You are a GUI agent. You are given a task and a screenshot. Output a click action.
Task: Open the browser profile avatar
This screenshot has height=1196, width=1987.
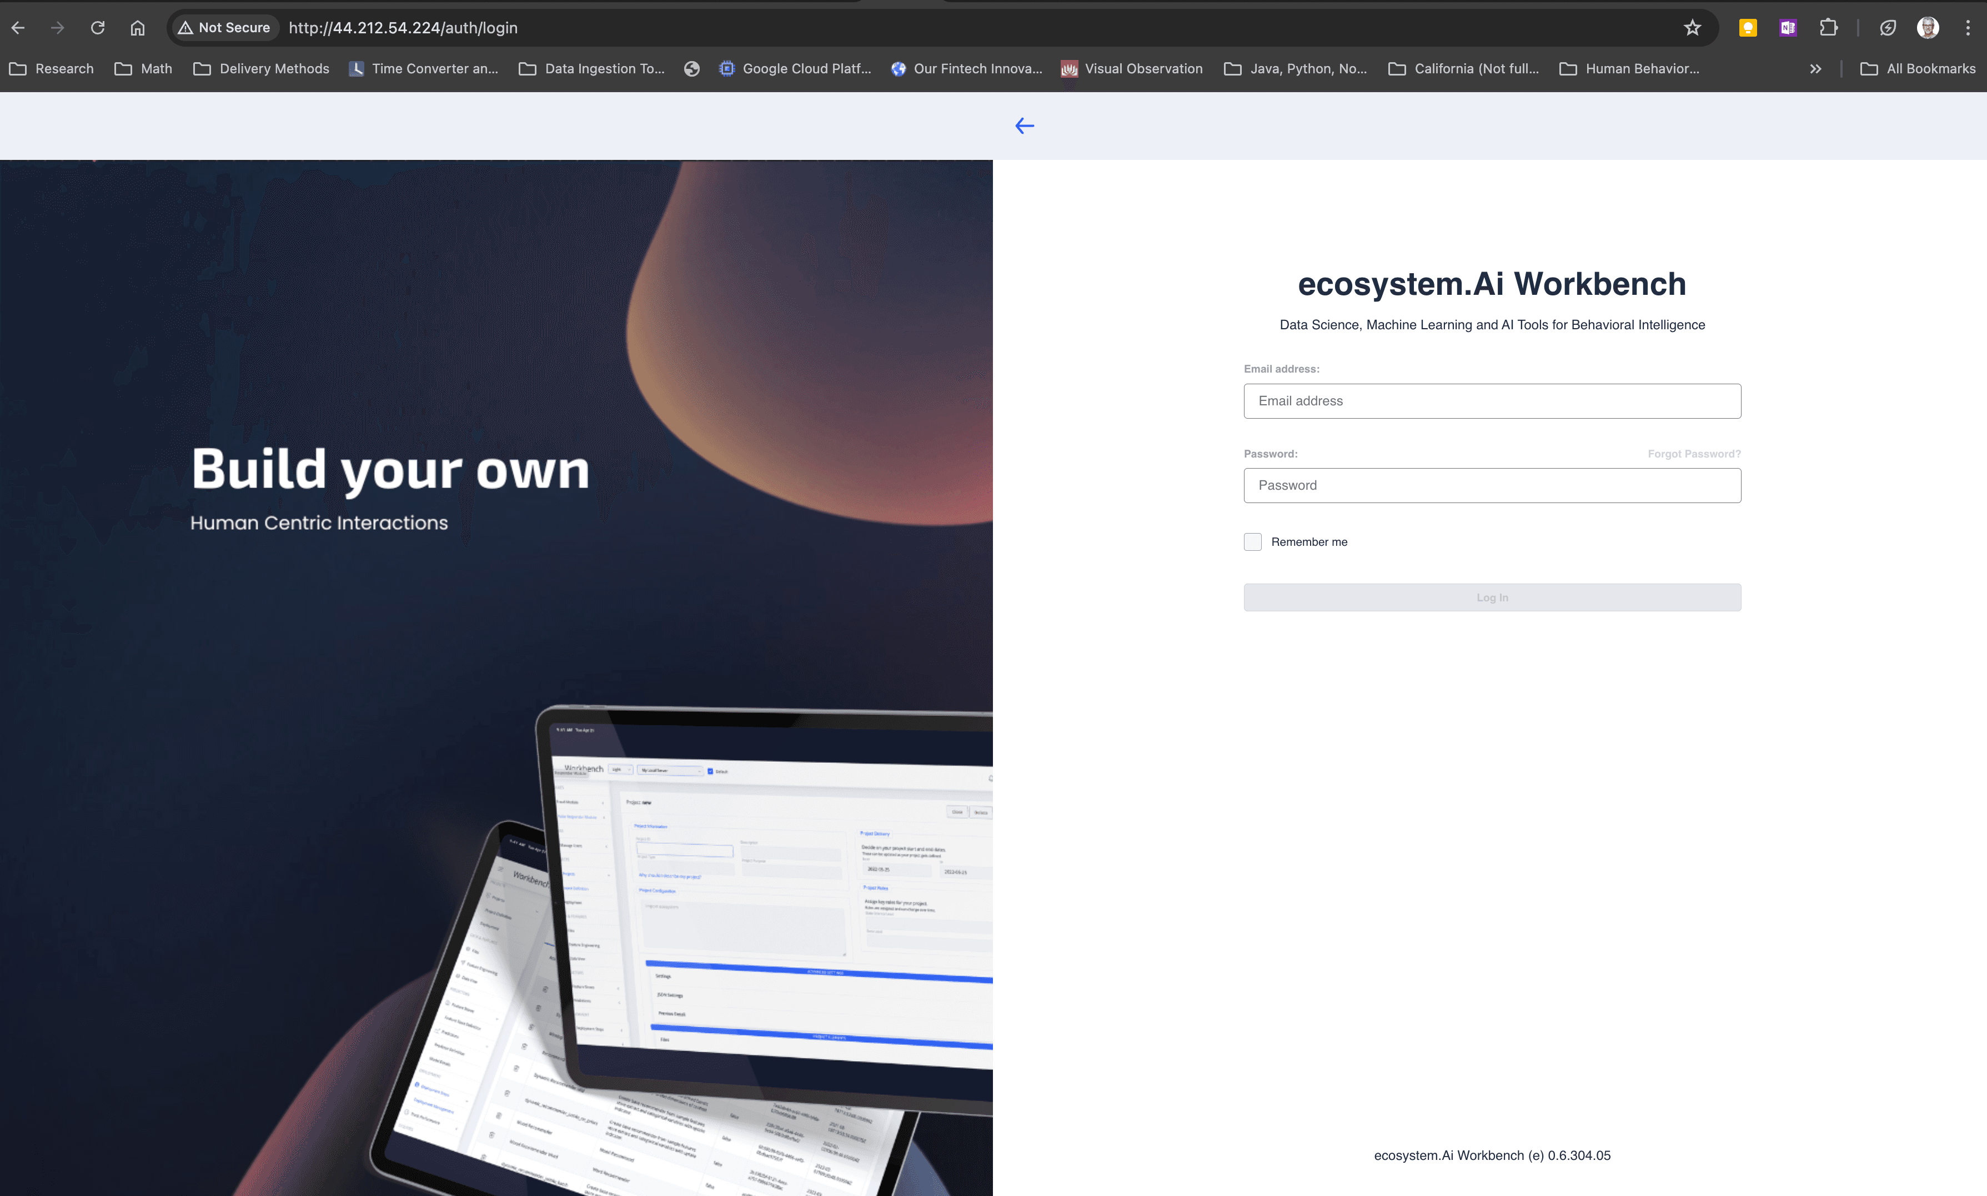tap(1928, 27)
